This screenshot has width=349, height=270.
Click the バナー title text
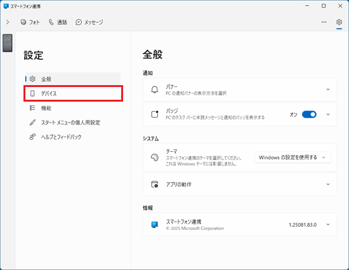click(x=171, y=86)
